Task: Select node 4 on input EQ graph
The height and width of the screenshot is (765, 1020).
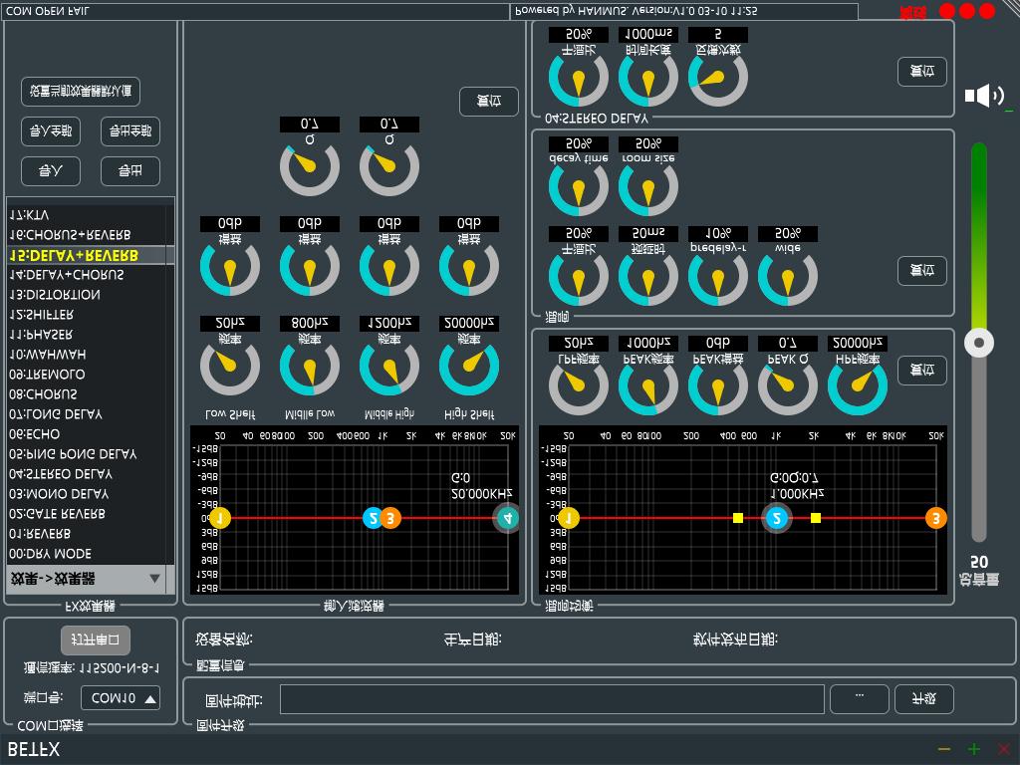Action: point(507,518)
